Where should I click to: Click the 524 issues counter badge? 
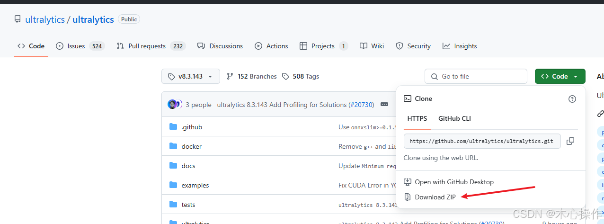click(97, 46)
